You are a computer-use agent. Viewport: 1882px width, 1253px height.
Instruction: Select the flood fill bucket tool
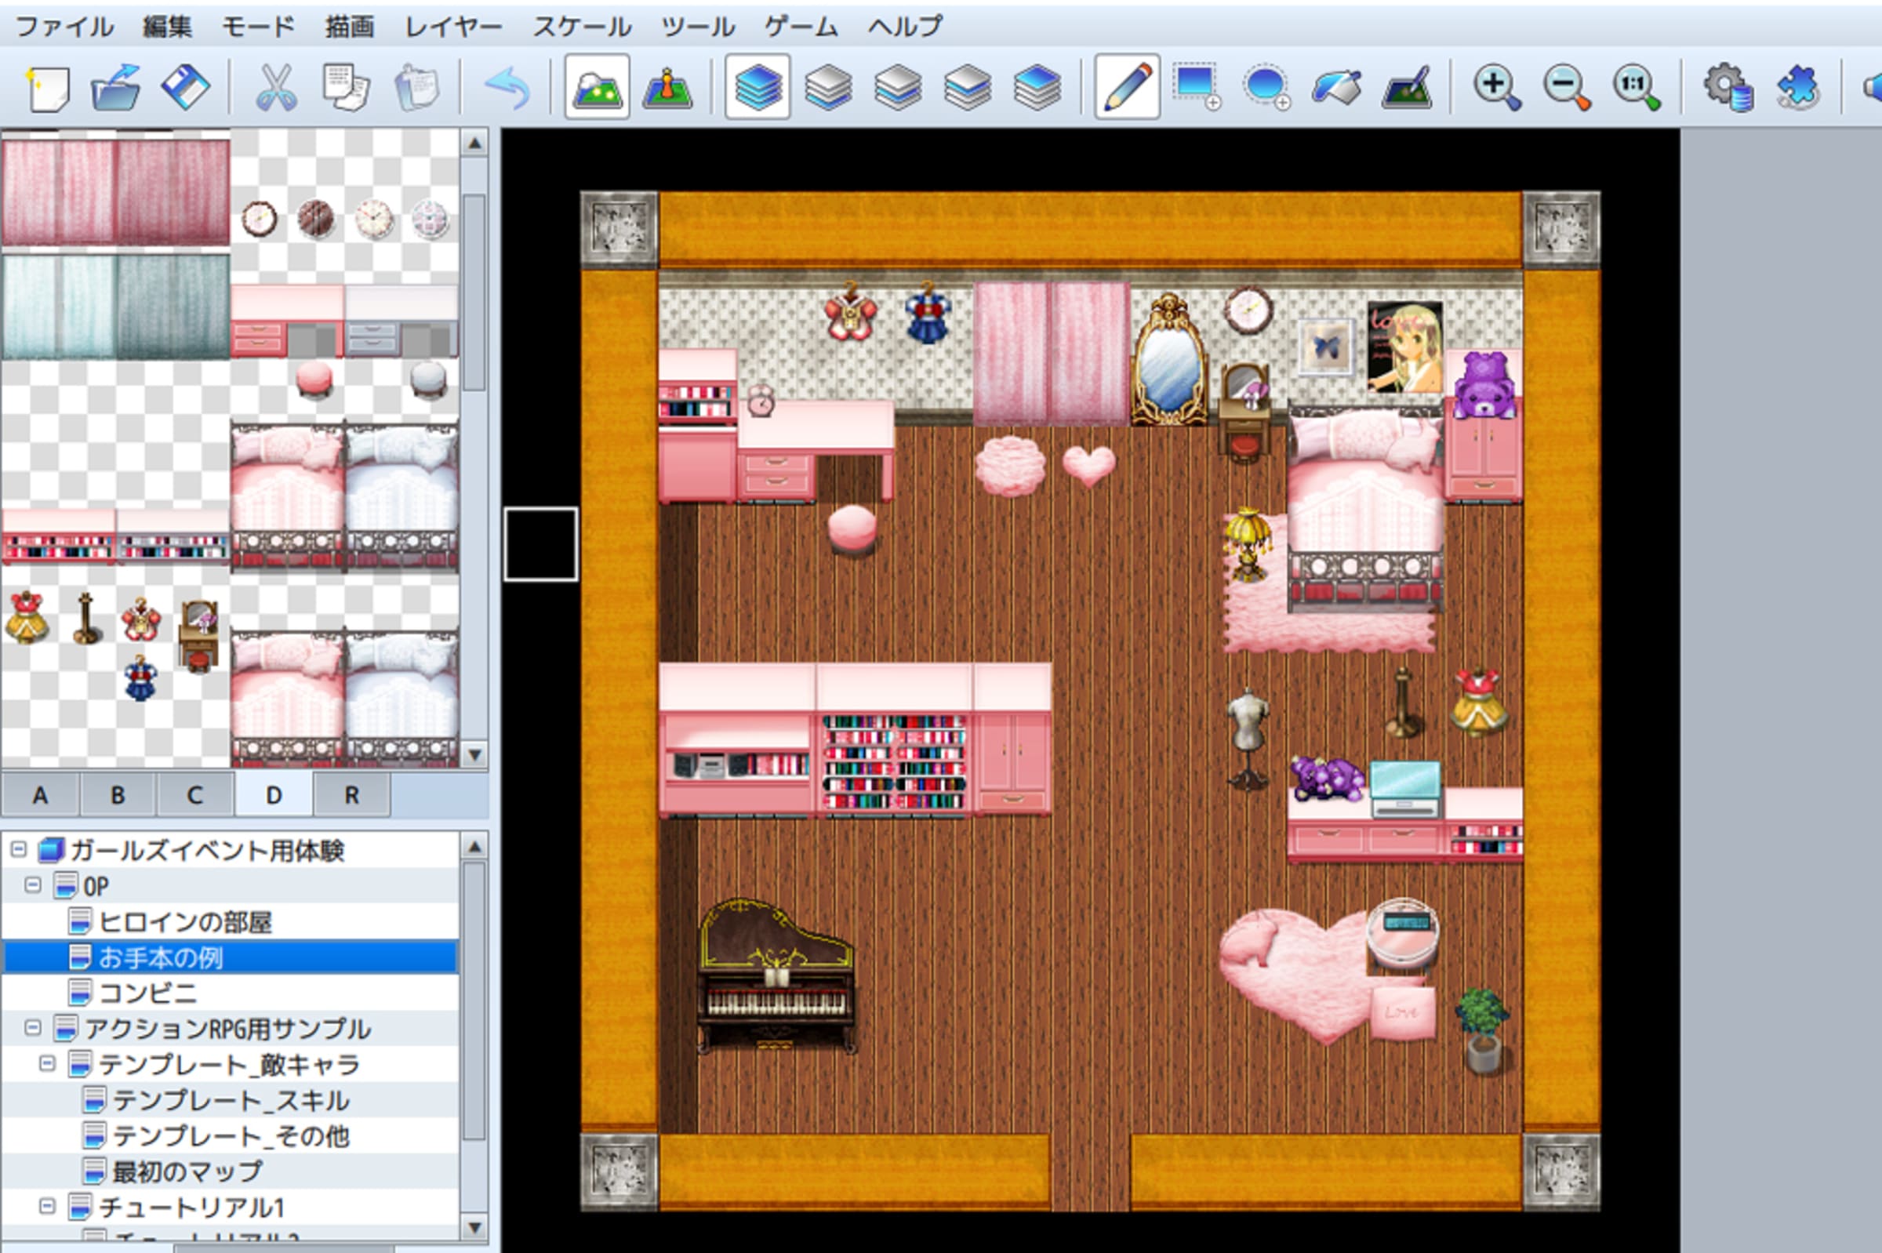point(1335,86)
